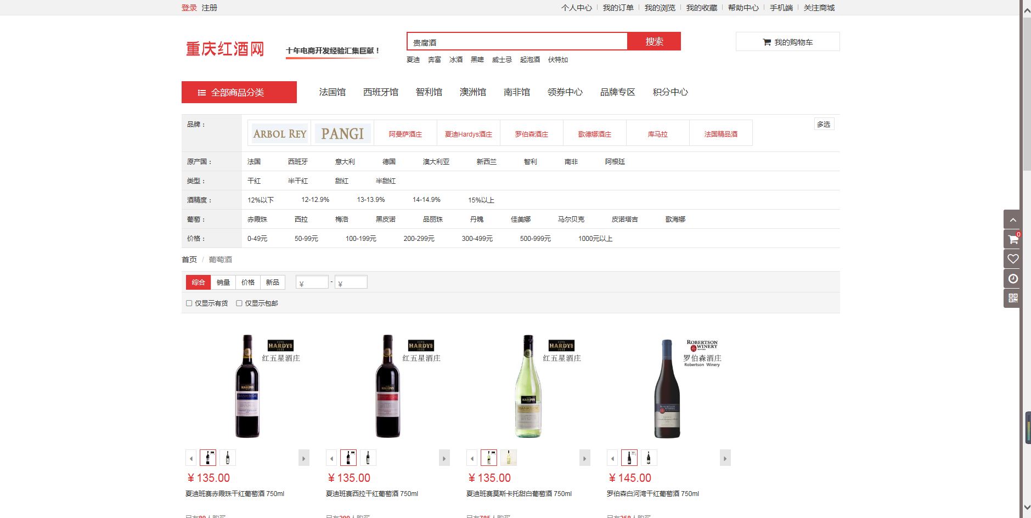Check 仅显示包邮 checkbox

[239, 303]
